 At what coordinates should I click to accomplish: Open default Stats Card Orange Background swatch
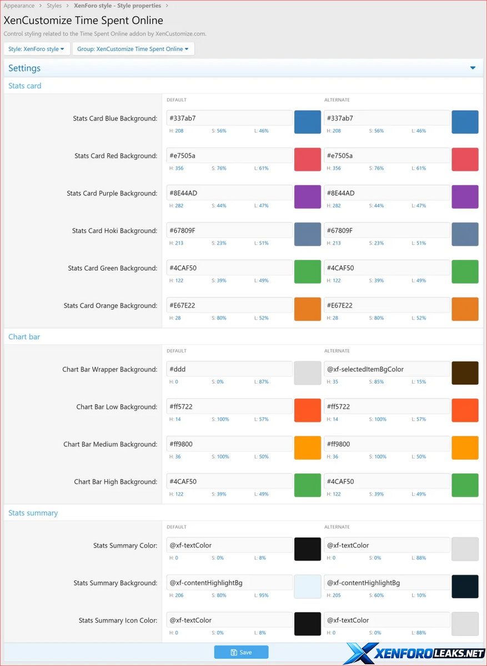pyautogui.click(x=308, y=309)
